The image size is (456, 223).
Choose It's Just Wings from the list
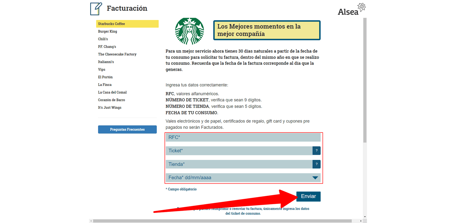point(110,108)
